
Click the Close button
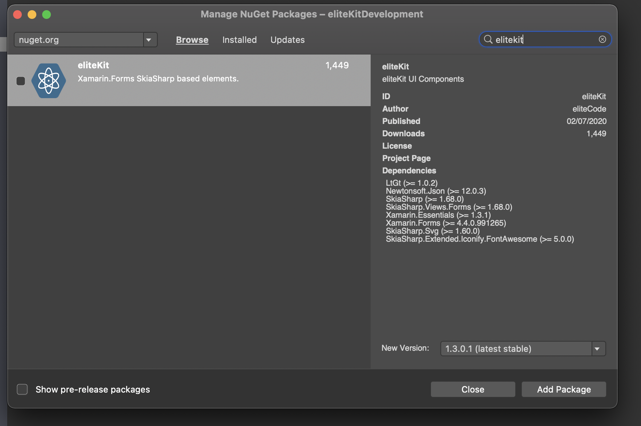473,389
